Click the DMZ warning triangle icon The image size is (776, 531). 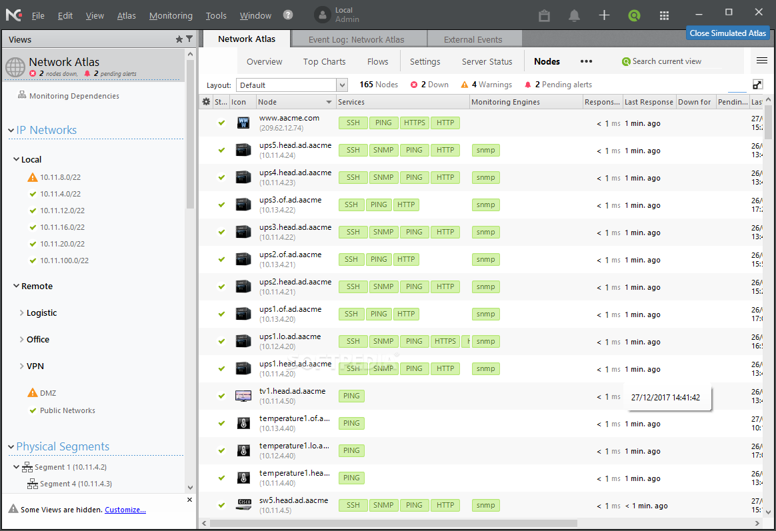pyautogui.click(x=33, y=392)
